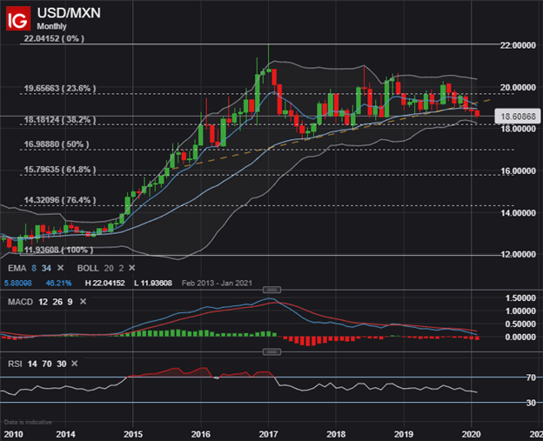The width and height of the screenshot is (543, 441).
Task: Click the Monthly timeframe label
Action: [51, 26]
